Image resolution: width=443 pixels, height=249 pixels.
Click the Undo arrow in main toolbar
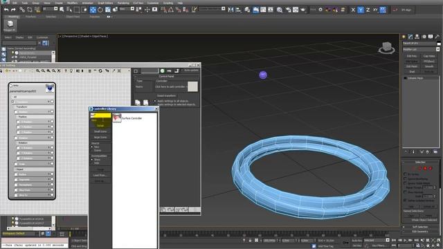tap(6, 10)
